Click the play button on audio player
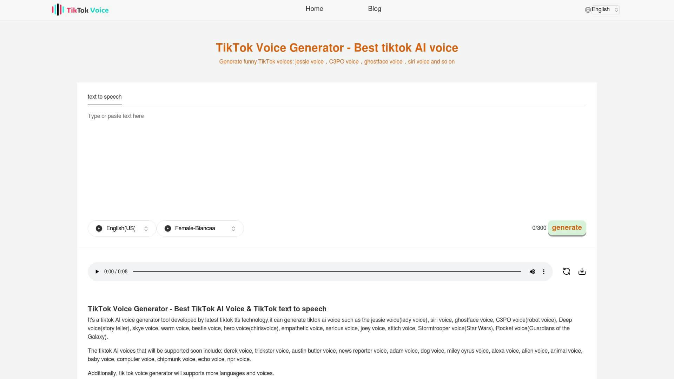The width and height of the screenshot is (674, 379). (97, 271)
